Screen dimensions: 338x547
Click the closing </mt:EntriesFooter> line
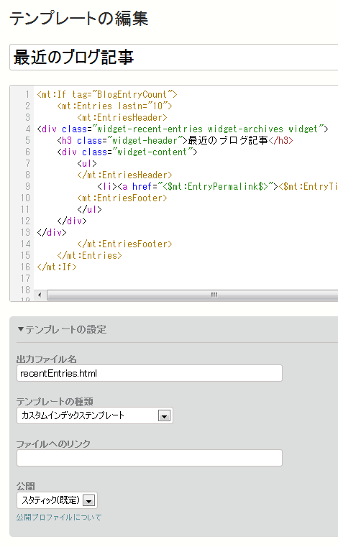click(124, 244)
